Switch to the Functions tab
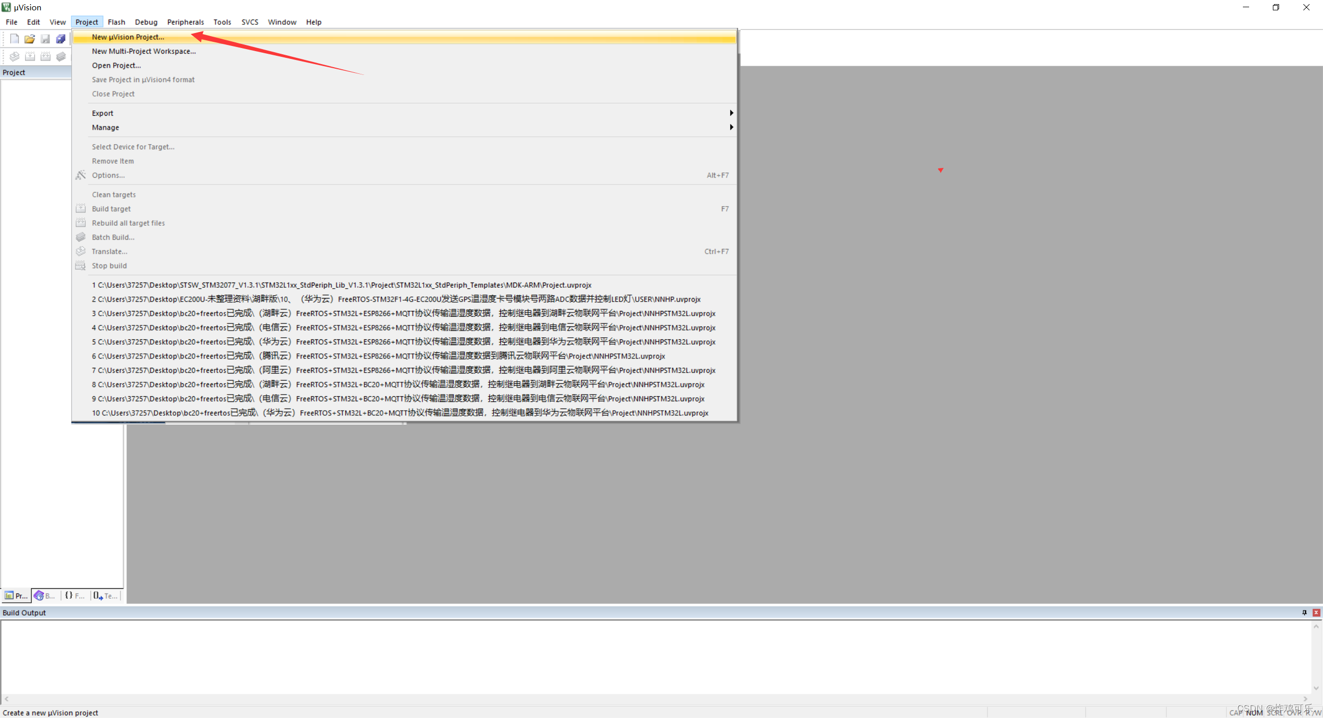 coord(75,596)
